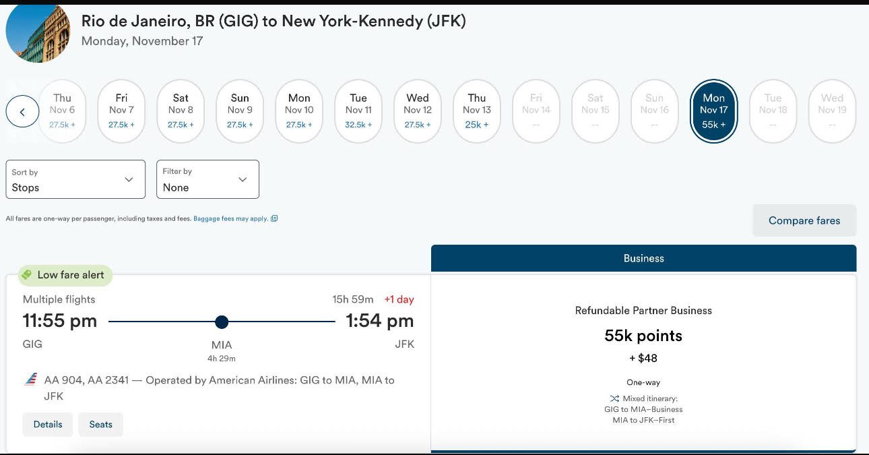The image size is (869, 455).
Task: Click the previous dates arrow icon
Action: tap(22, 112)
